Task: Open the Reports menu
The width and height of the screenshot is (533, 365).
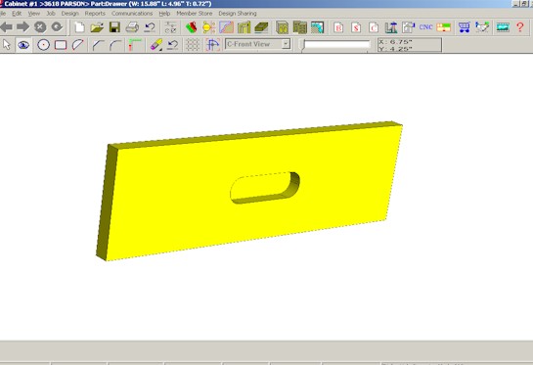Action: click(95, 14)
